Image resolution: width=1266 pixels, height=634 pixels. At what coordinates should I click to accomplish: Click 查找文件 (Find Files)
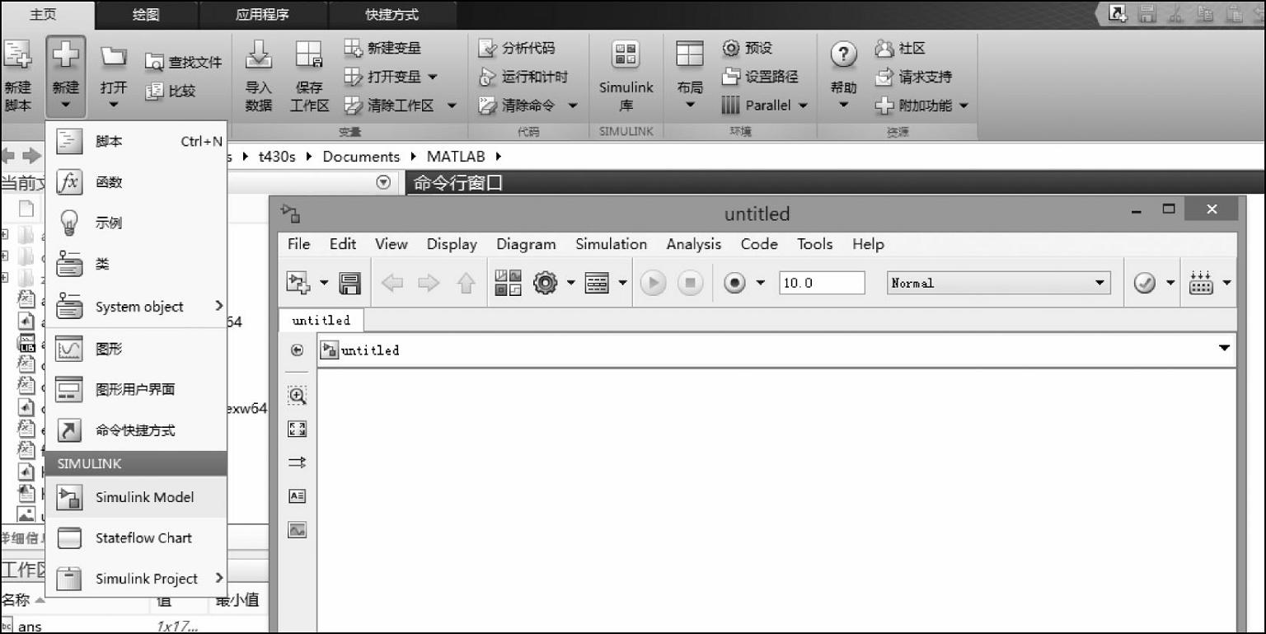coord(183,62)
